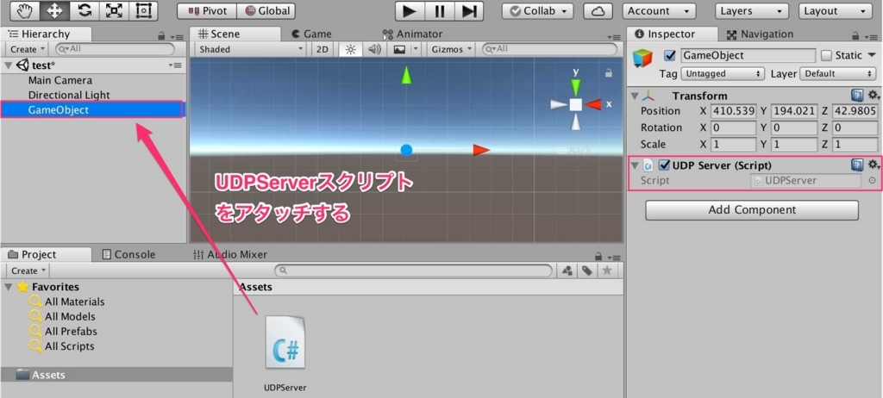This screenshot has width=883, height=398.
Task: Open the Layer Default dropdown
Action: point(837,74)
